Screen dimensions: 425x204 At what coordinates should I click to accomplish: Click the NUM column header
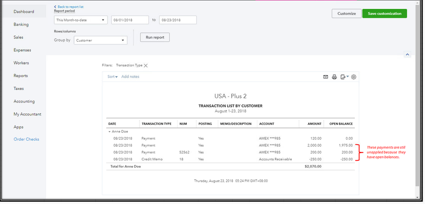tap(183, 124)
